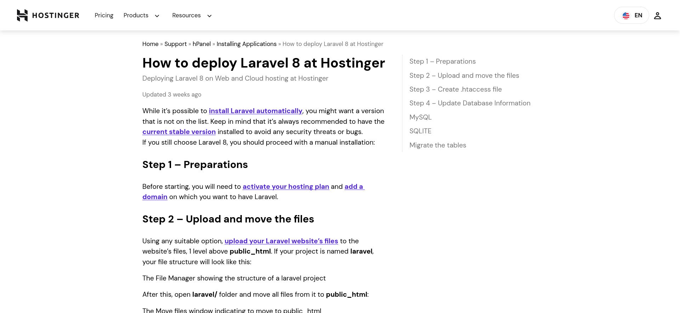Open the user account profile icon
The height and width of the screenshot is (313, 680).
[x=657, y=16]
